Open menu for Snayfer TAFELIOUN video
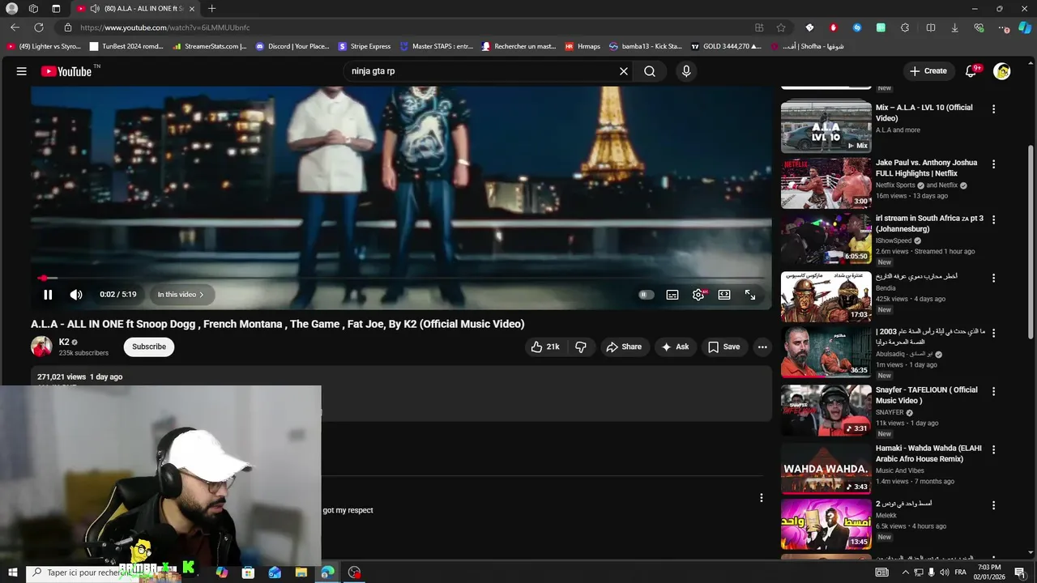This screenshot has height=583, width=1037. pos(993,390)
